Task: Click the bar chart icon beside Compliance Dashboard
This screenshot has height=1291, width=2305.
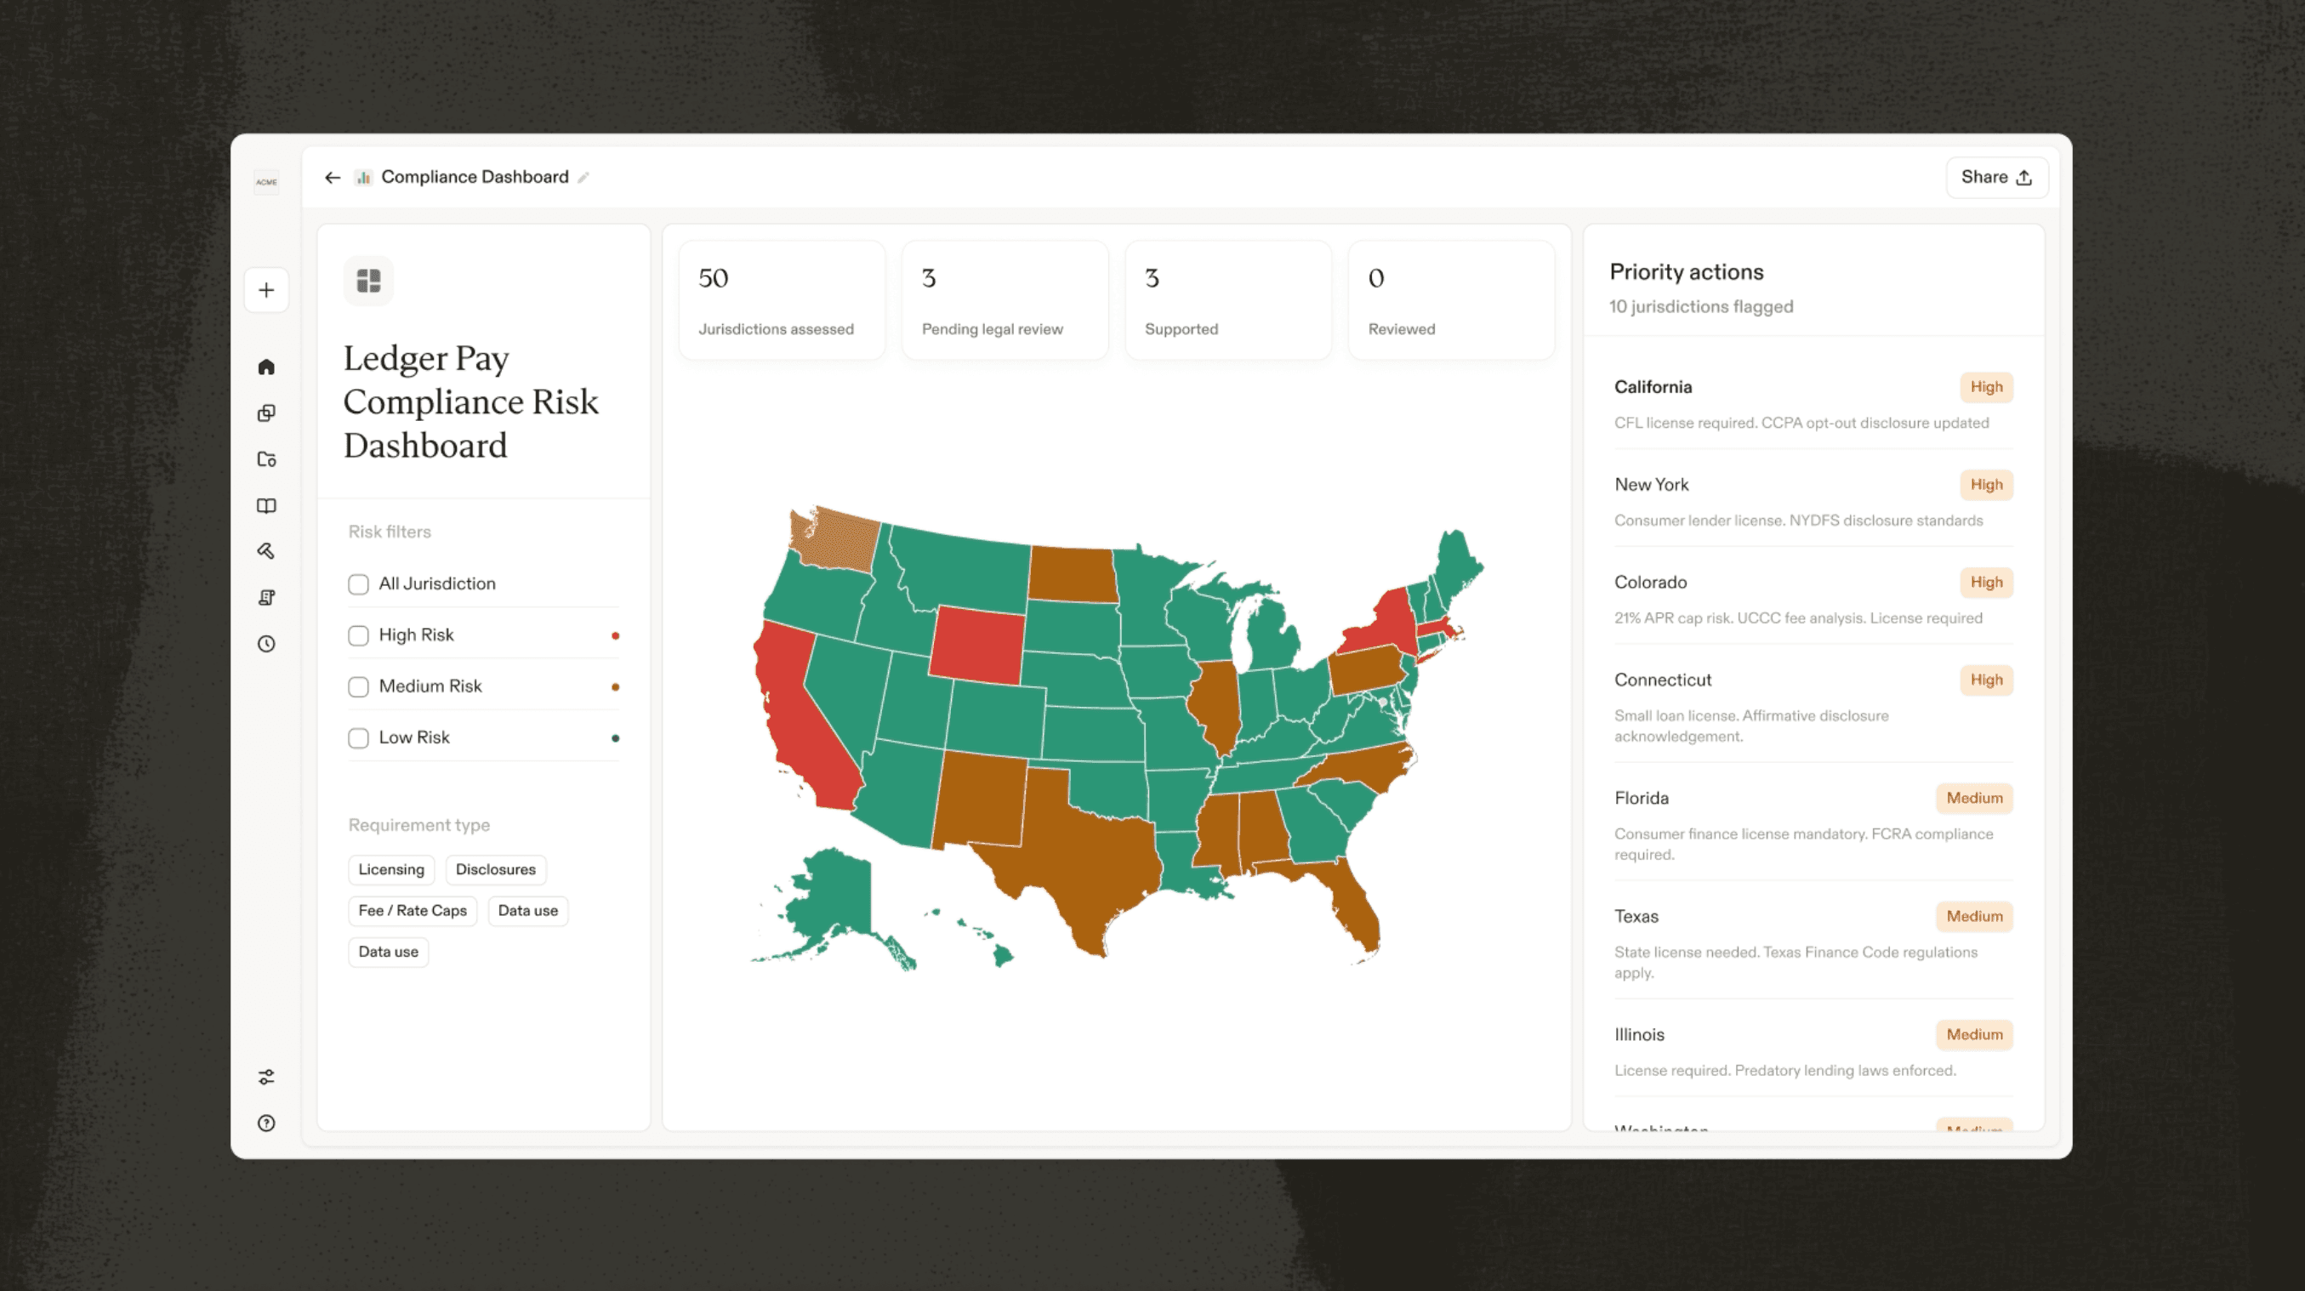Action: (363, 177)
